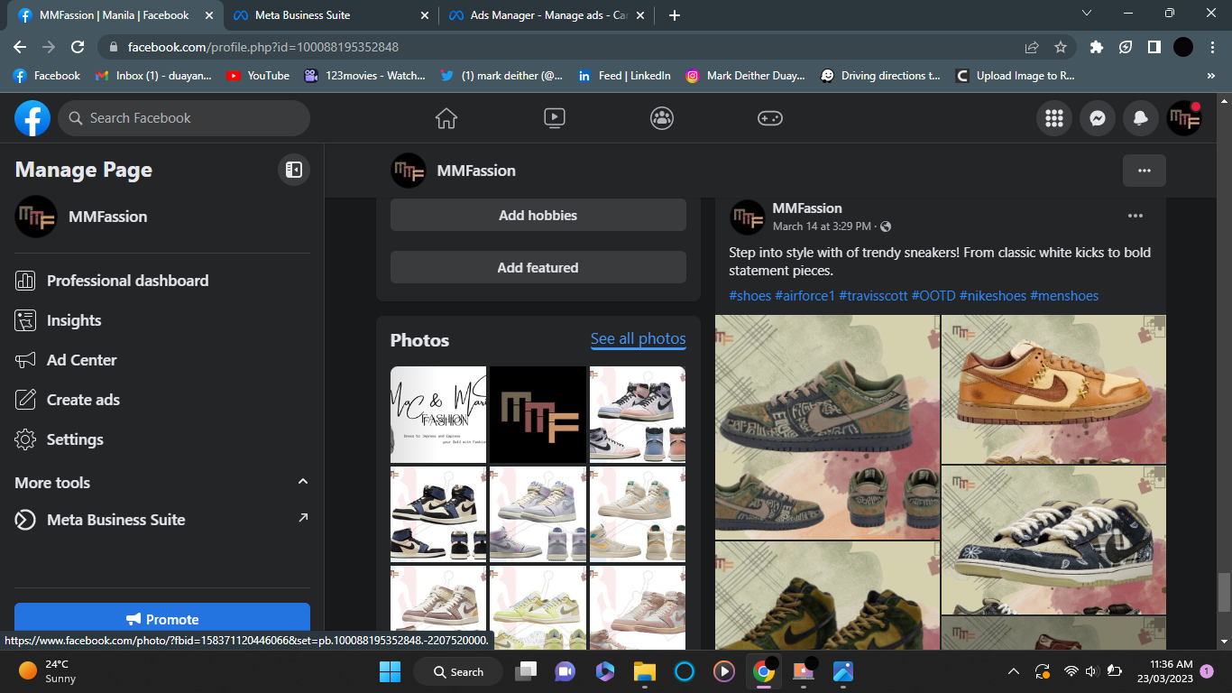Click the volume icon in system tray
This screenshot has height=693, width=1232.
coord(1091,671)
